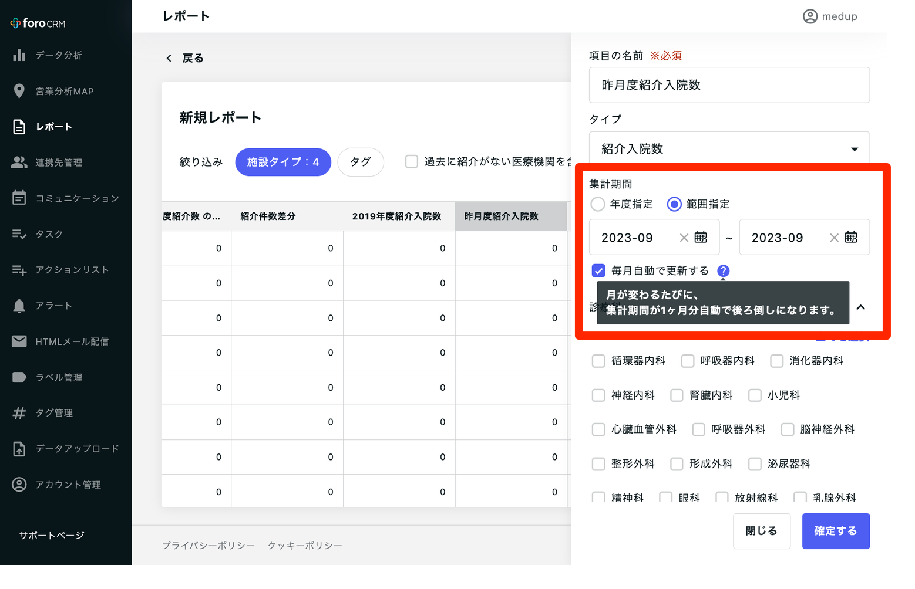Check the 形成外科 checkbox
The width and height of the screenshot is (915, 589).
click(677, 464)
